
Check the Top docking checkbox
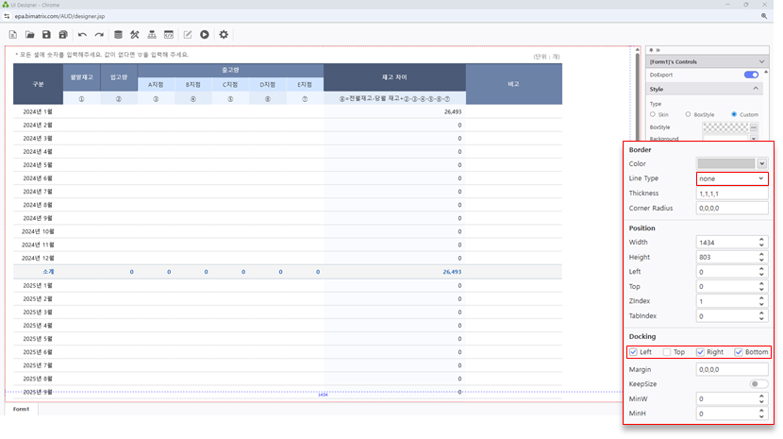coord(667,352)
